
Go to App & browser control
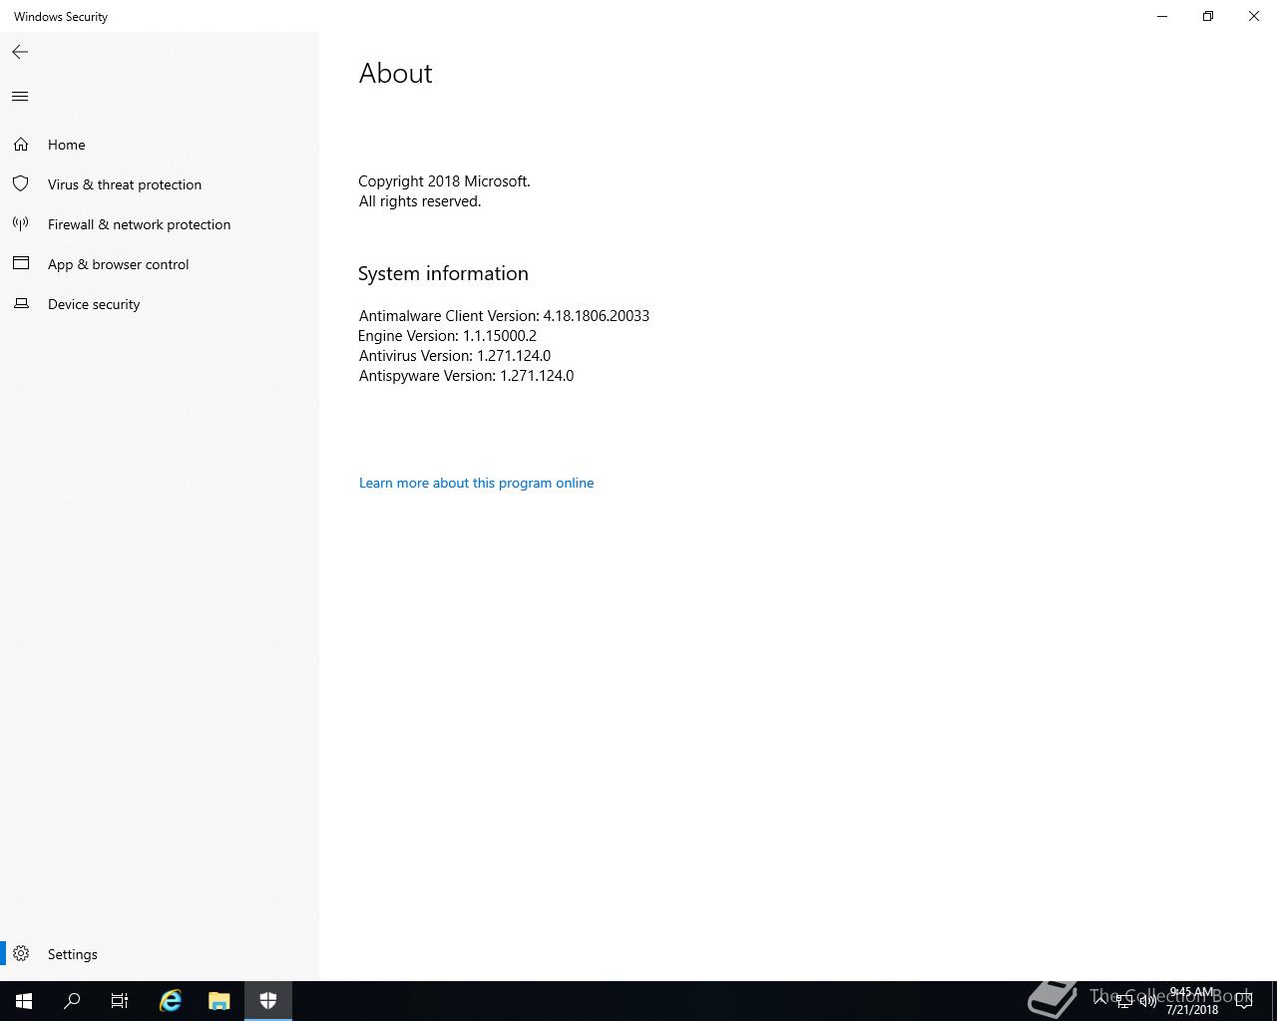pos(160,264)
